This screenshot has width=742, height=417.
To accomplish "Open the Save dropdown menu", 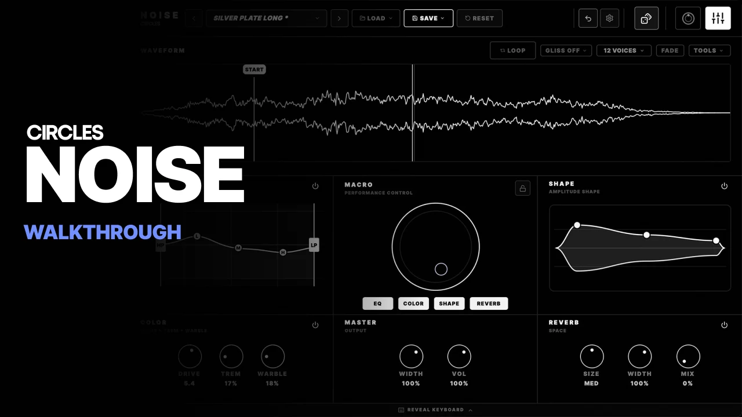I will tap(428, 18).
